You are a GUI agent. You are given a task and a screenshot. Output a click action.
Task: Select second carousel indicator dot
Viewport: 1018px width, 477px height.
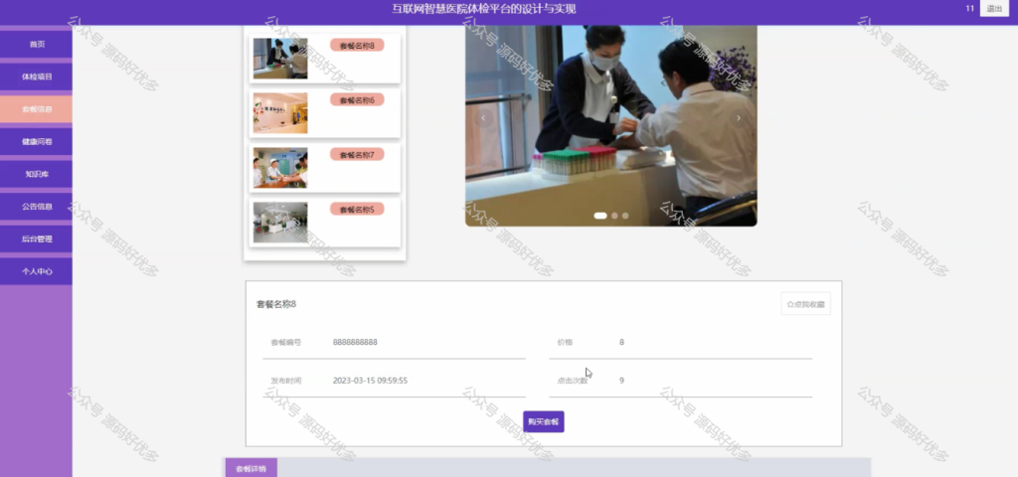pyautogui.click(x=614, y=216)
